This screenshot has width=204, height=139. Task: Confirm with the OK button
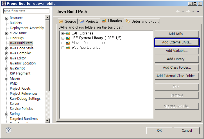pyautogui.click(x=159, y=130)
